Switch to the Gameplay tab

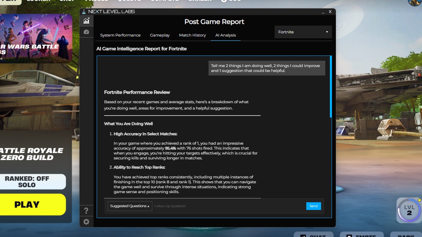pos(160,35)
